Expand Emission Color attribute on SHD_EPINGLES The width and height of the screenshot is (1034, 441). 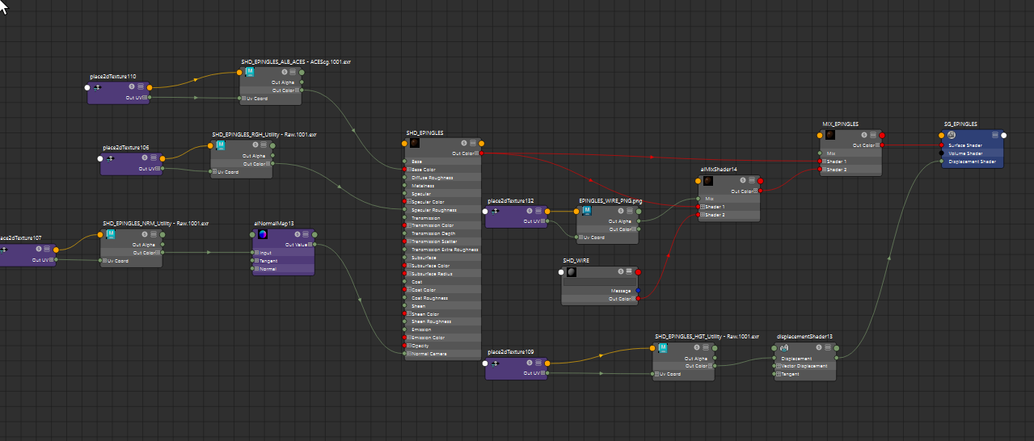coord(408,338)
